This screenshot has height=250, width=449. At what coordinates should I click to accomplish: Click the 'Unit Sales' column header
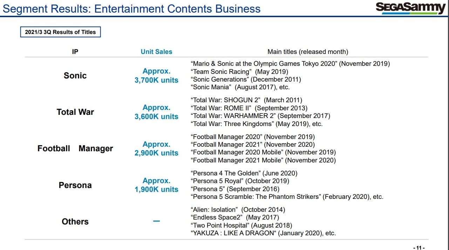[x=156, y=52]
